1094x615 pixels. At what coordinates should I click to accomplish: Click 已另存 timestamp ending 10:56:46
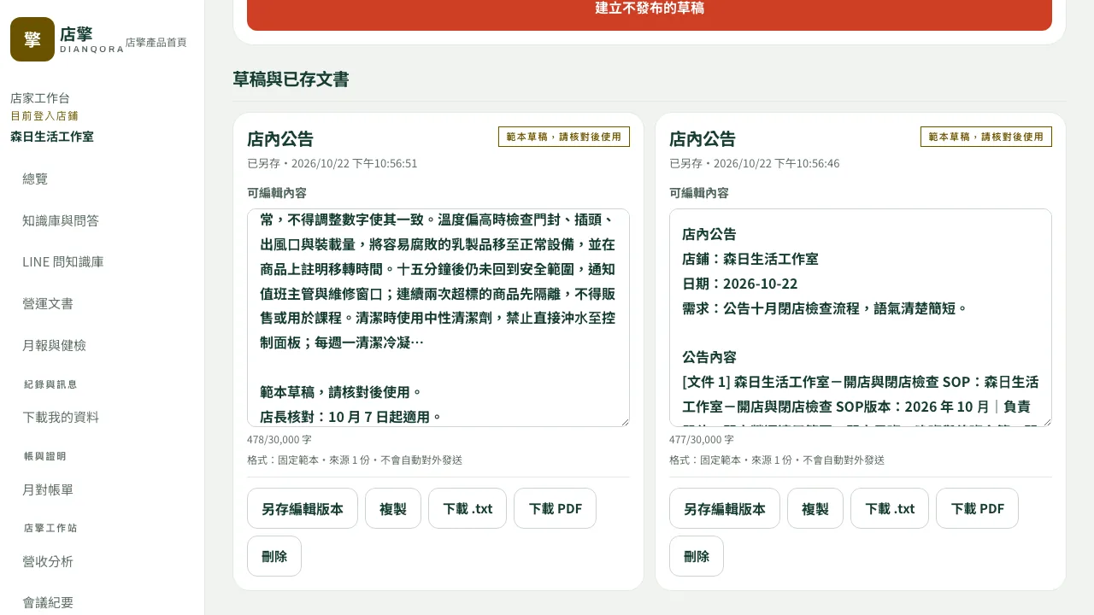755,163
